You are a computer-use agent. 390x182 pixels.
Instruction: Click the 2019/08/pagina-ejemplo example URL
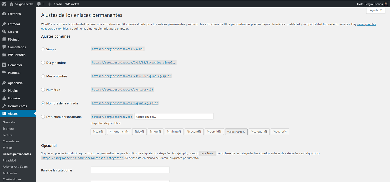(131, 76)
